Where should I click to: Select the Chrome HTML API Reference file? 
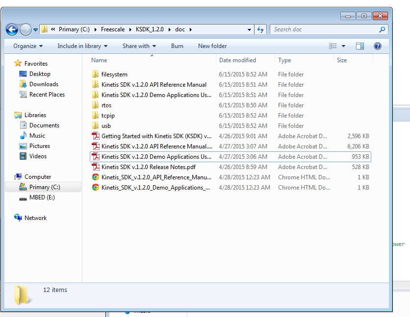pyautogui.click(x=156, y=177)
